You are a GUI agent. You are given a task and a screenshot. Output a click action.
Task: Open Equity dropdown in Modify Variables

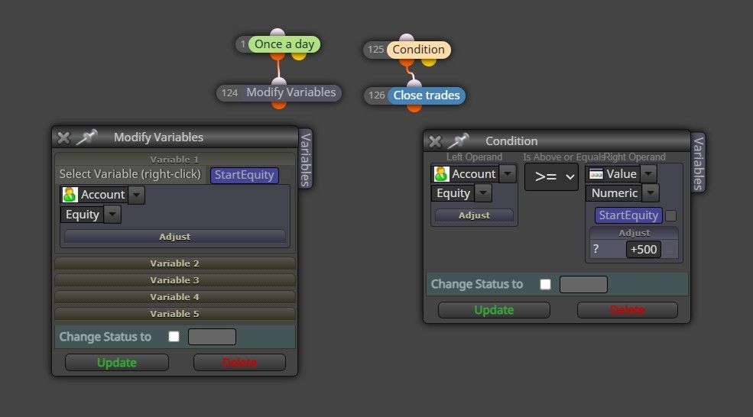tap(112, 215)
